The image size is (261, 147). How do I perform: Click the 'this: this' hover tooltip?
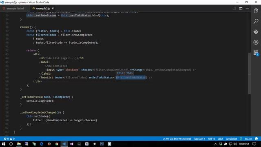(x=125, y=73)
